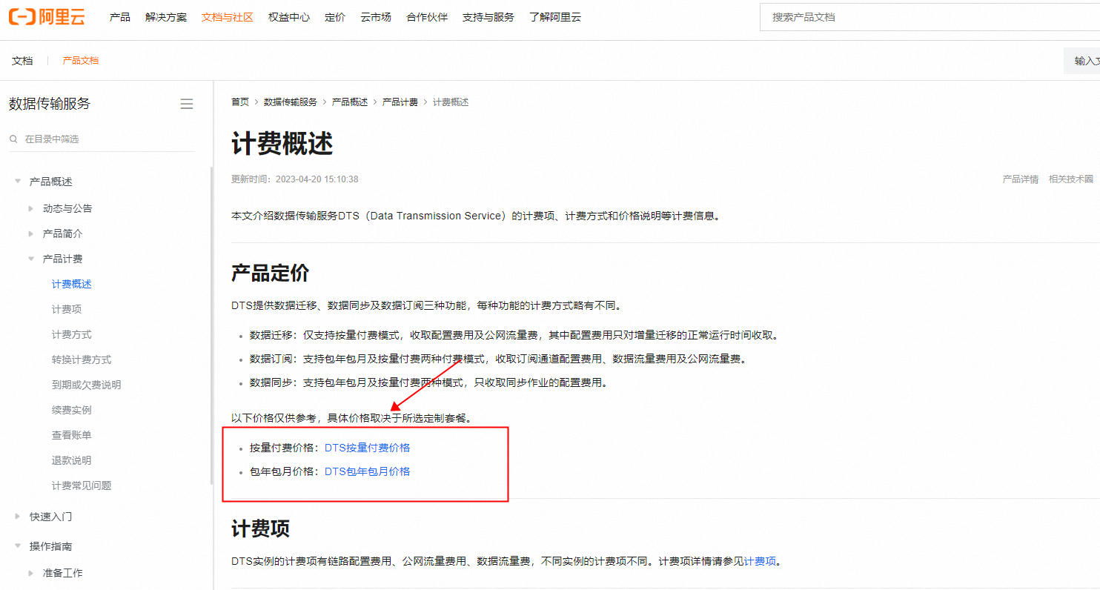Click the sidebar vertical scrollbar
Image resolution: width=1100 pixels, height=590 pixels.
(x=211, y=326)
